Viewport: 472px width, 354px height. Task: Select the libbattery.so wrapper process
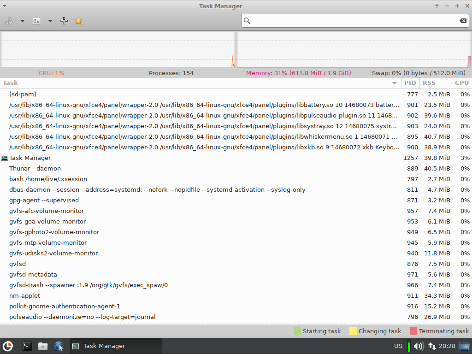236,105
